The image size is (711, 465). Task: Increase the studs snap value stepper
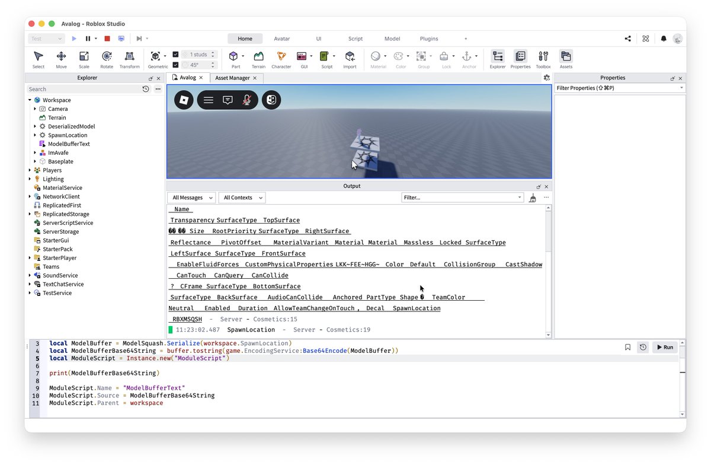(x=213, y=53)
